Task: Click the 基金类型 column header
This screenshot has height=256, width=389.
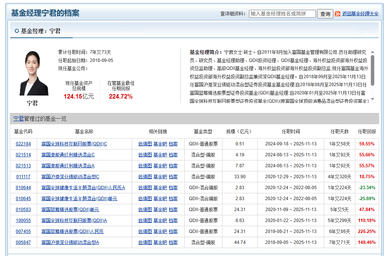Action: [x=203, y=131]
